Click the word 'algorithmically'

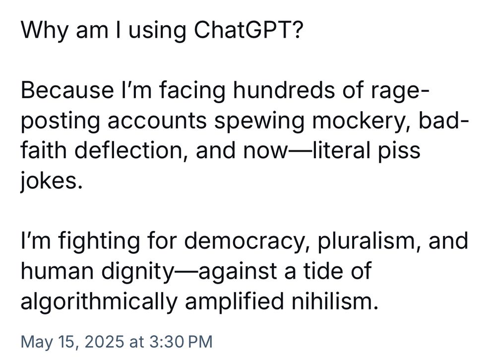(x=98, y=302)
